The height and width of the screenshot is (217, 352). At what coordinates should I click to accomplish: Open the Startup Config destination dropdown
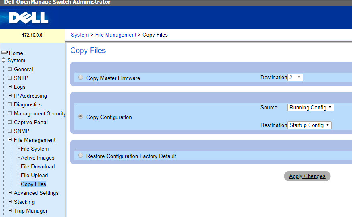(309, 125)
